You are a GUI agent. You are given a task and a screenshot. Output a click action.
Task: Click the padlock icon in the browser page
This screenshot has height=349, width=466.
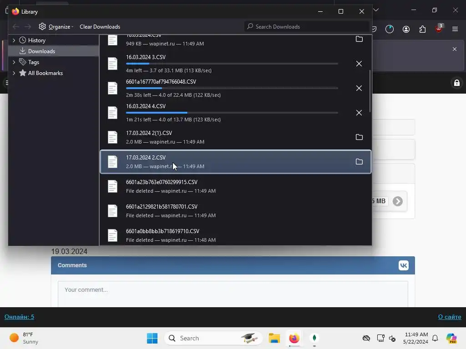(457, 83)
